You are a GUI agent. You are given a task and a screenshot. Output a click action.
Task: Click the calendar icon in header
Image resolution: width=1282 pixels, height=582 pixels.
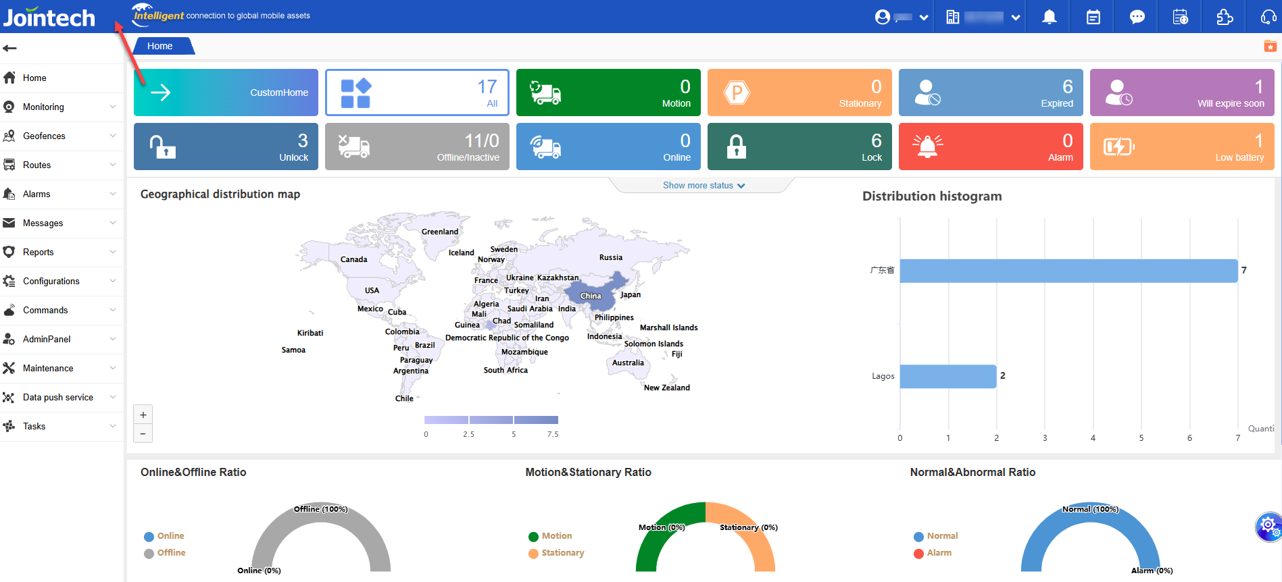coord(1093,17)
